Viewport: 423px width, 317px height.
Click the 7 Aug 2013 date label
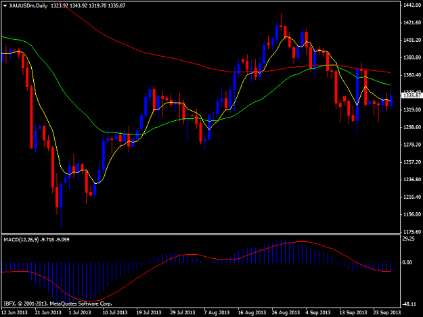pos(217,312)
